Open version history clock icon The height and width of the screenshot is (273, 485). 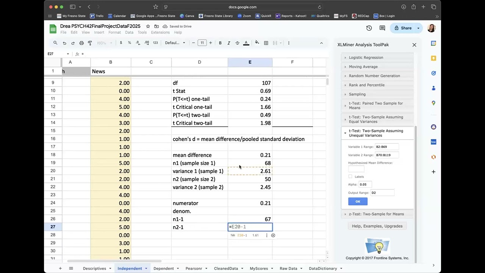[x=369, y=28]
